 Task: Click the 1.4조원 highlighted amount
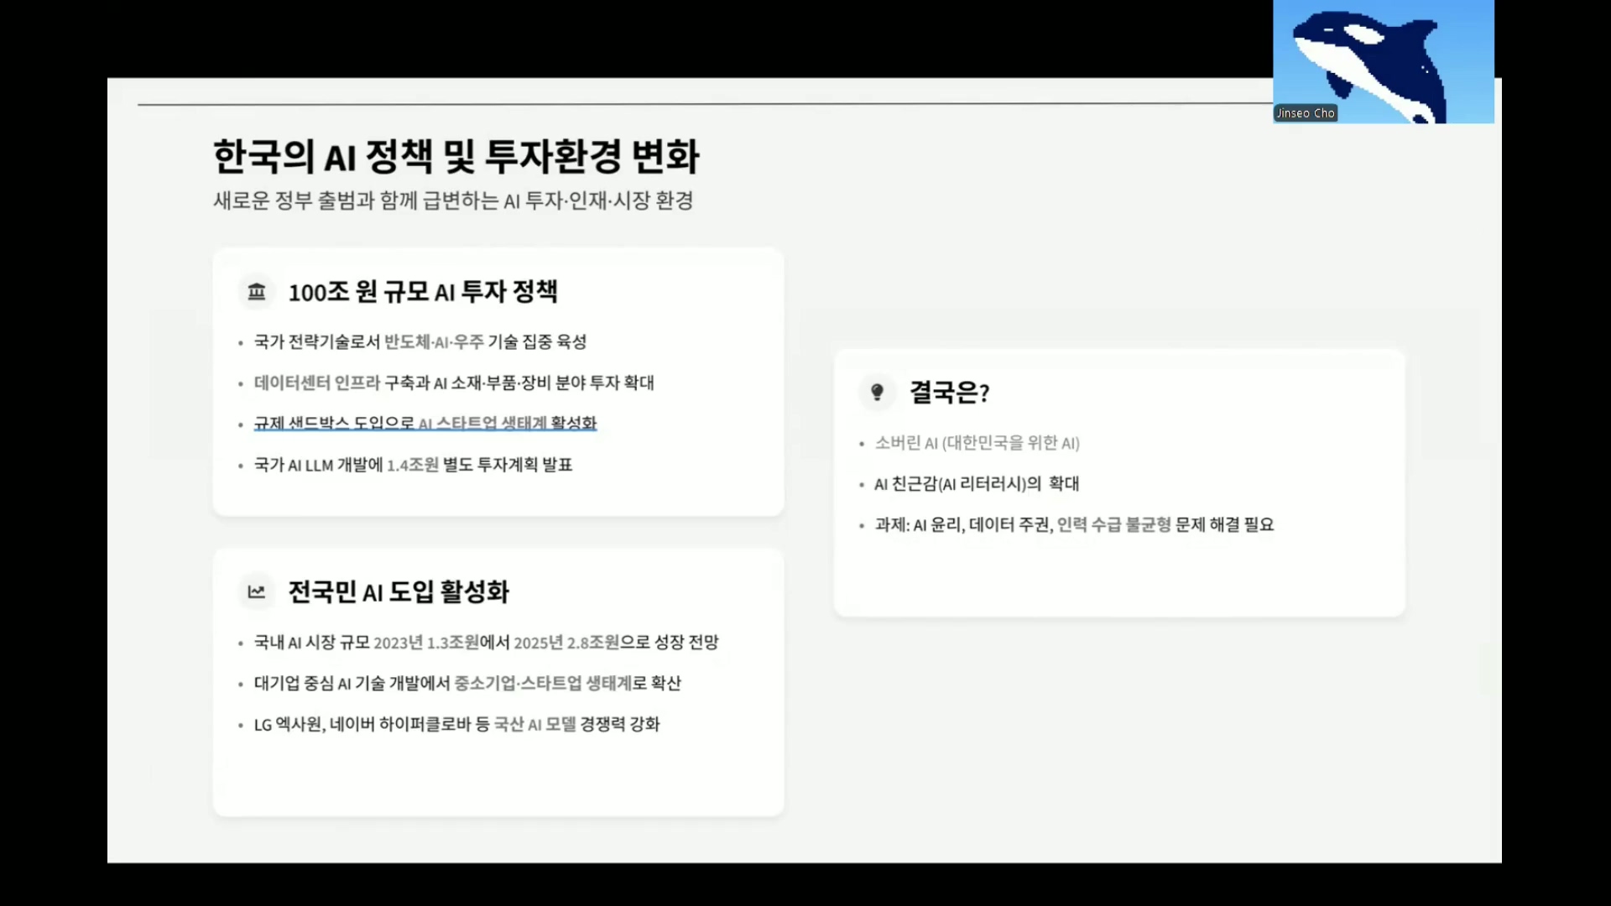point(412,466)
